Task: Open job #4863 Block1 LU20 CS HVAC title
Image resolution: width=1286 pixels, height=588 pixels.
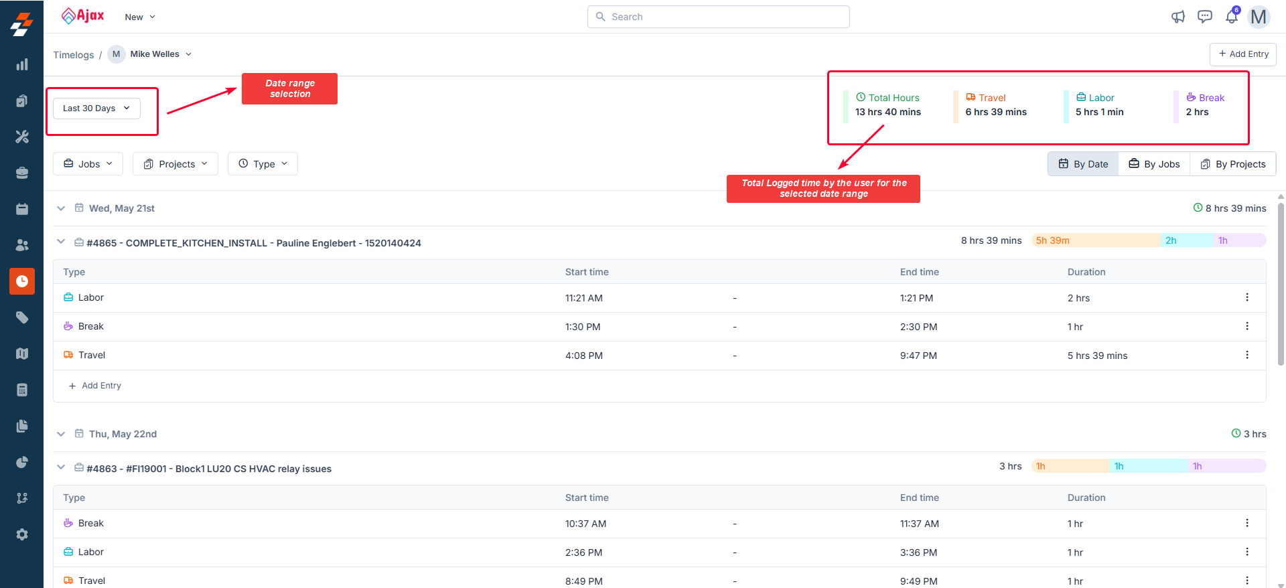Action: (x=209, y=469)
